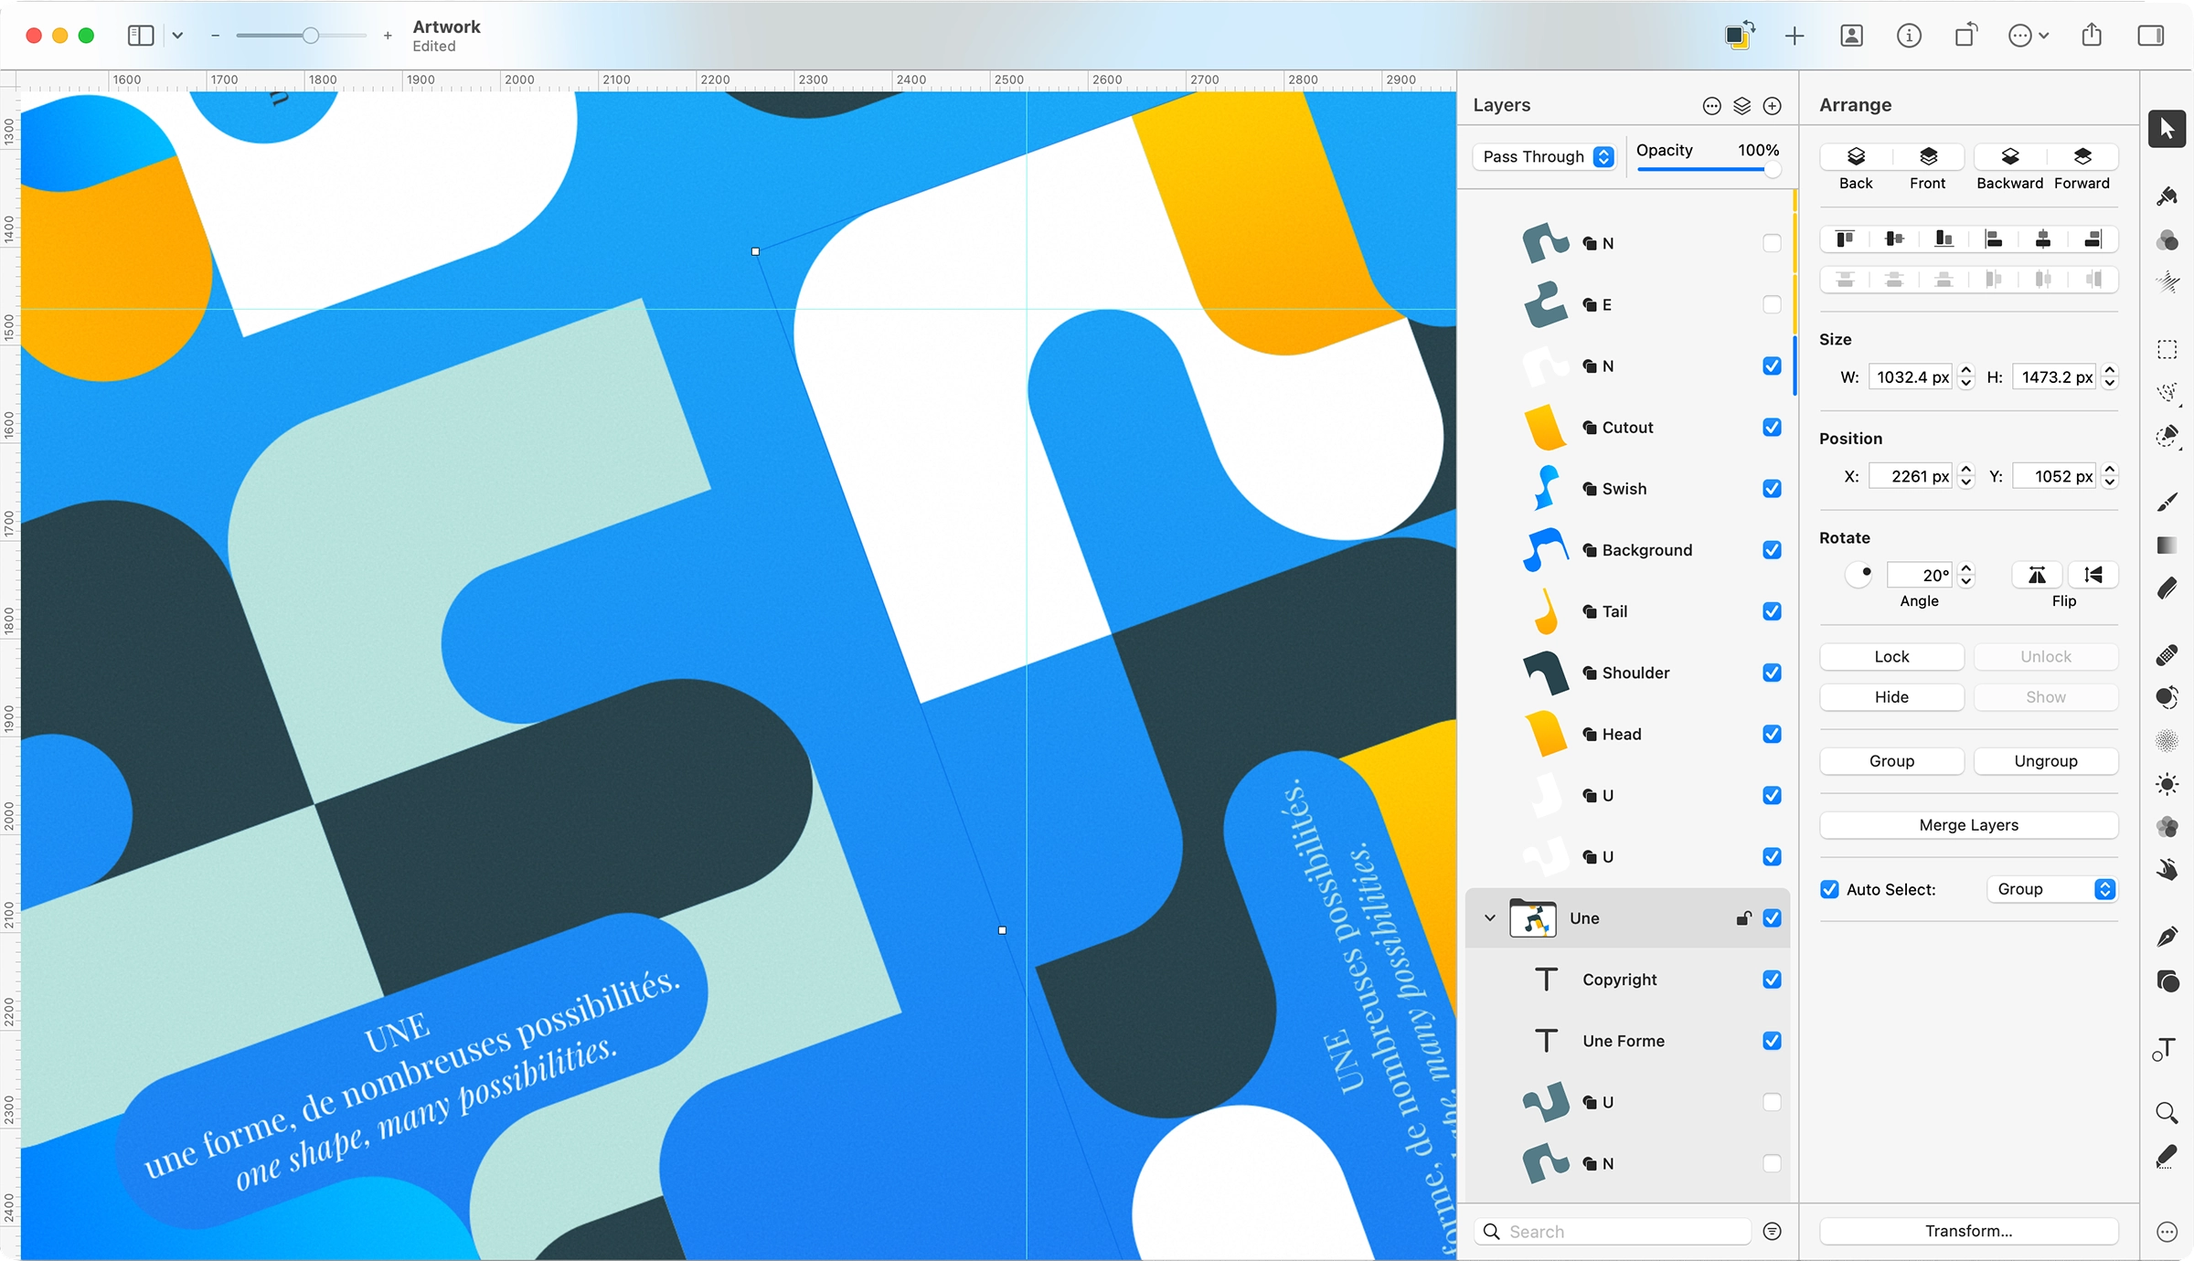Click the Merge Layers button
2194x1261 pixels.
(x=1968, y=825)
